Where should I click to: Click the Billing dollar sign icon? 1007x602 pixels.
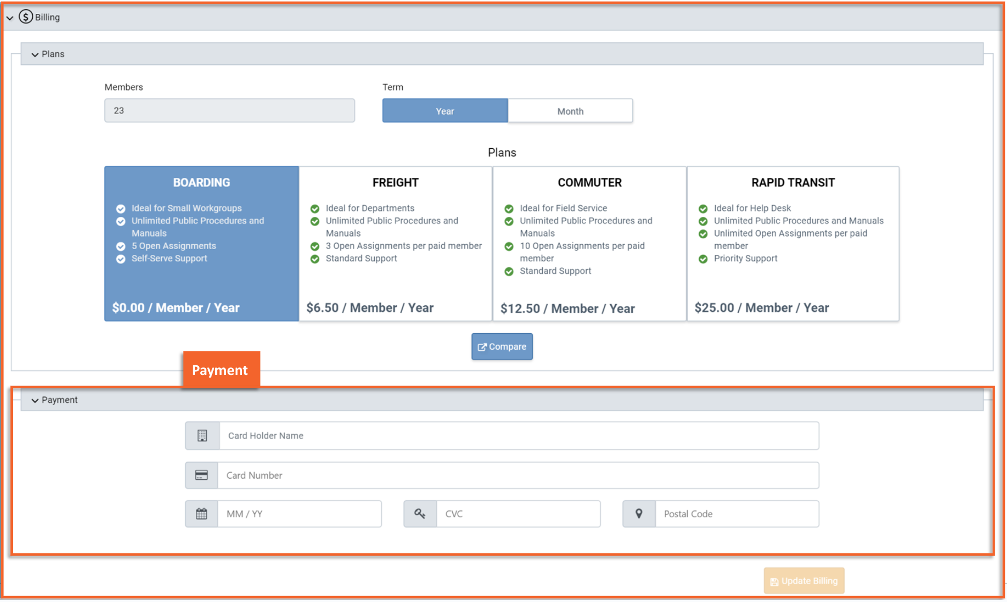coord(26,17)
